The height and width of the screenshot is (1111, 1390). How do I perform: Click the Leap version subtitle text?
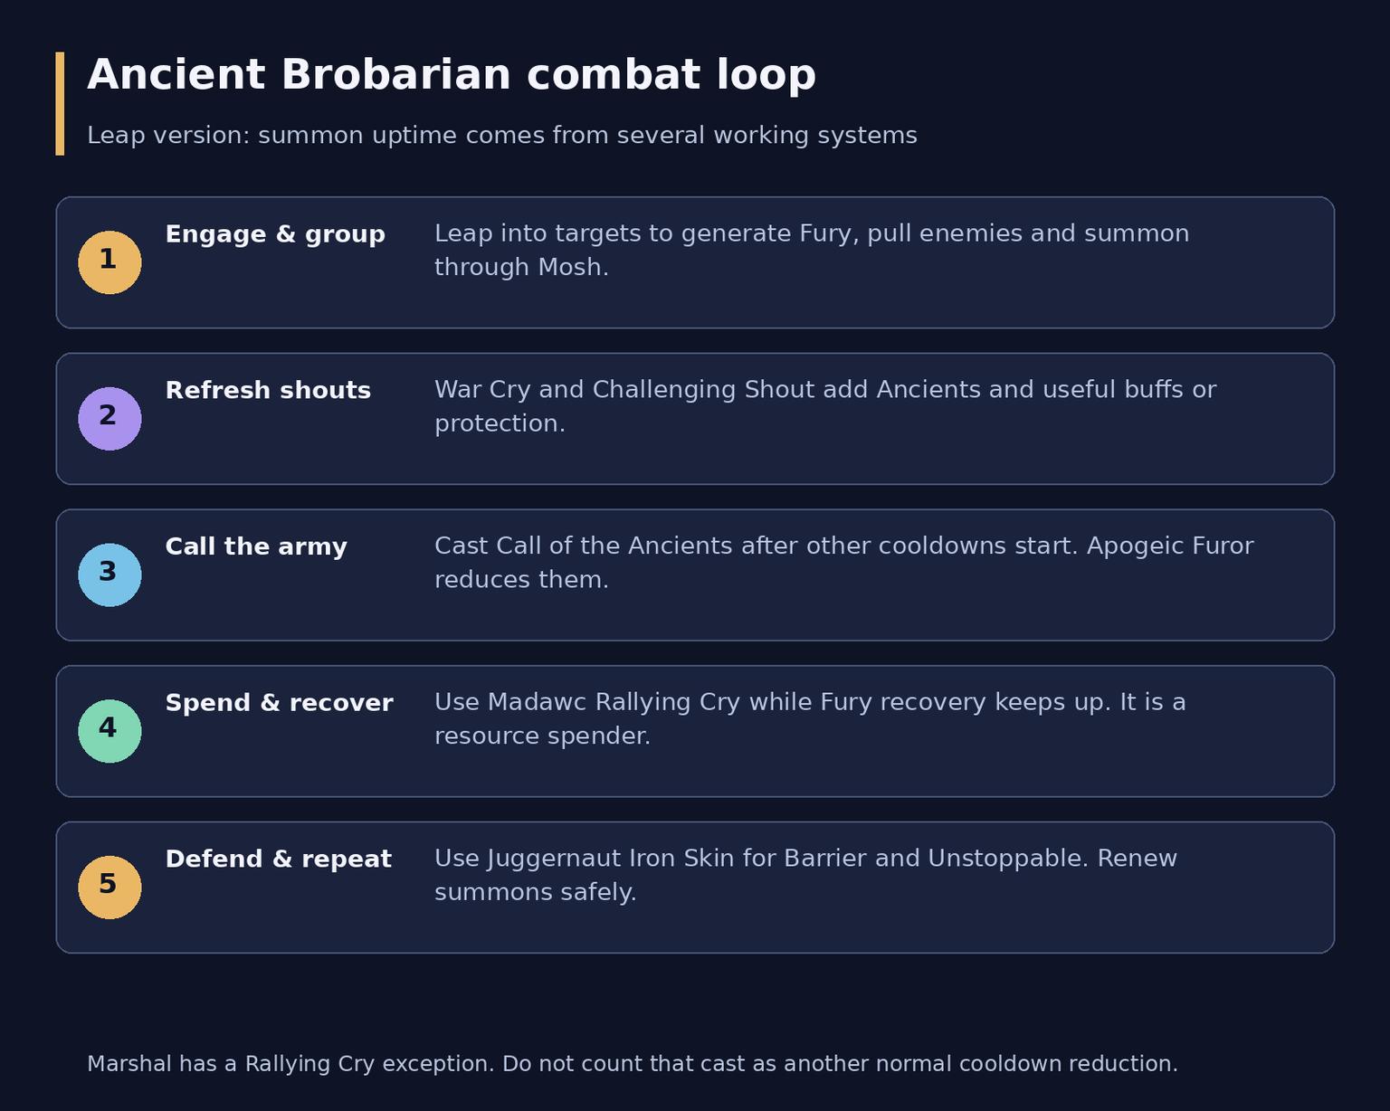pyautogui.click(x=502, y=136)
